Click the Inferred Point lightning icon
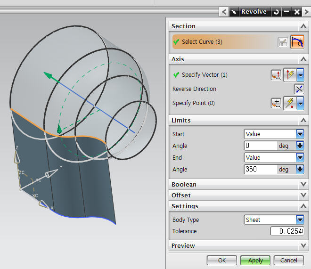 [x=289, y=103]
